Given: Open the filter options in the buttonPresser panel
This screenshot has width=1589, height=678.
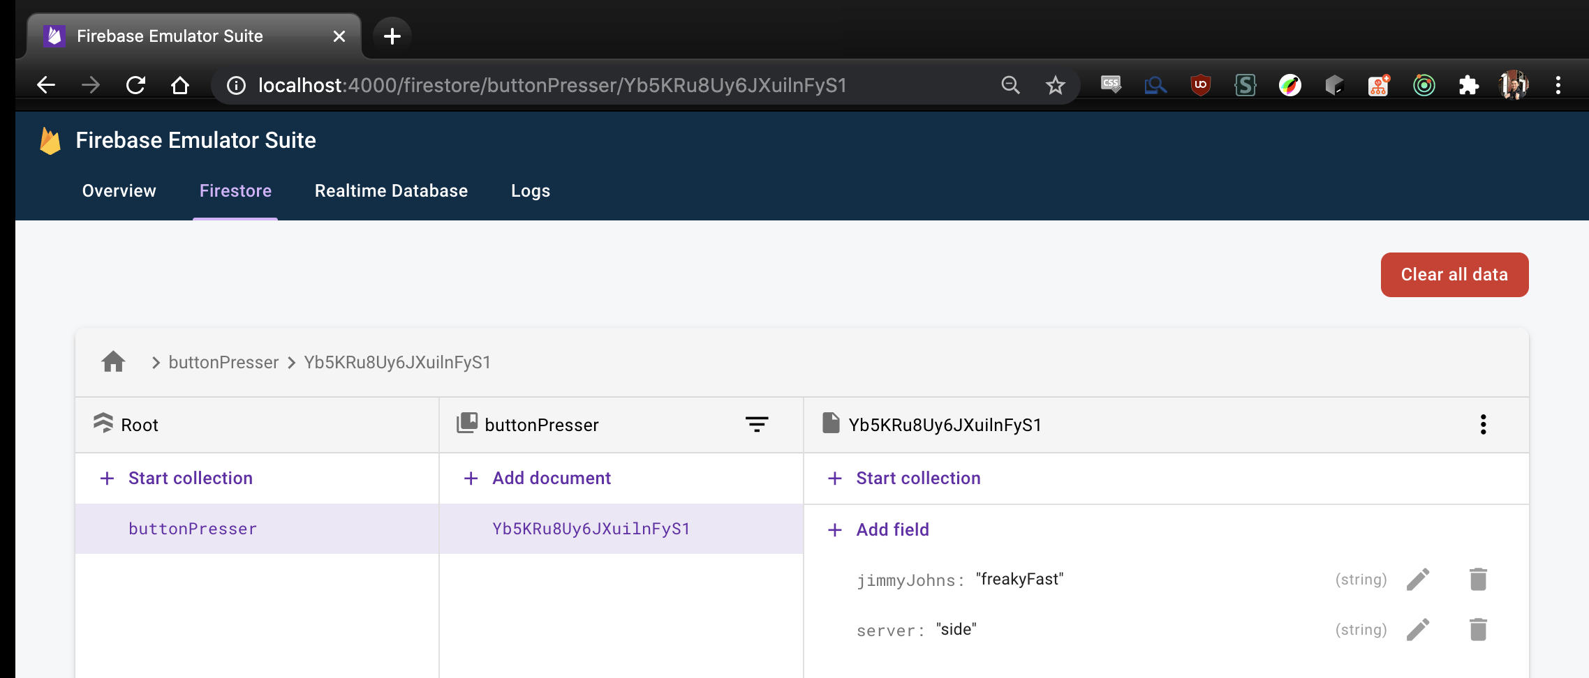Looking at the screenshot, I should point(757,424).
